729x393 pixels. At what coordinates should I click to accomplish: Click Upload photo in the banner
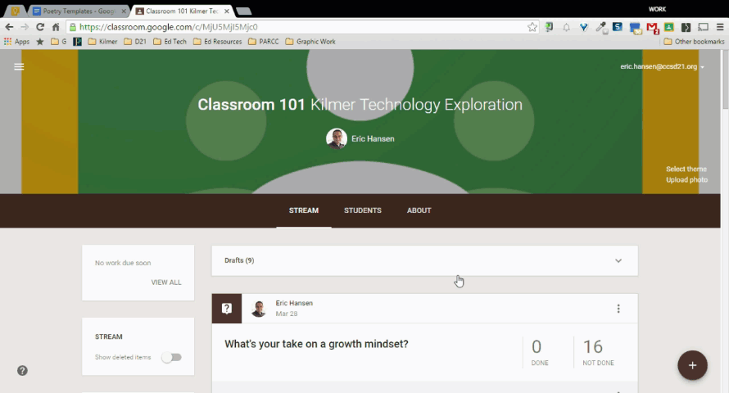(x=686, y=180)
